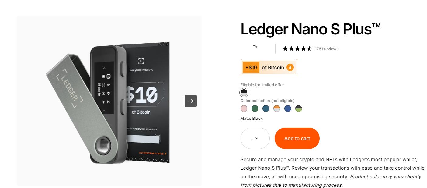Click the star rating icons
Viewport: 427px width, 188px height.
pos(297,48)
